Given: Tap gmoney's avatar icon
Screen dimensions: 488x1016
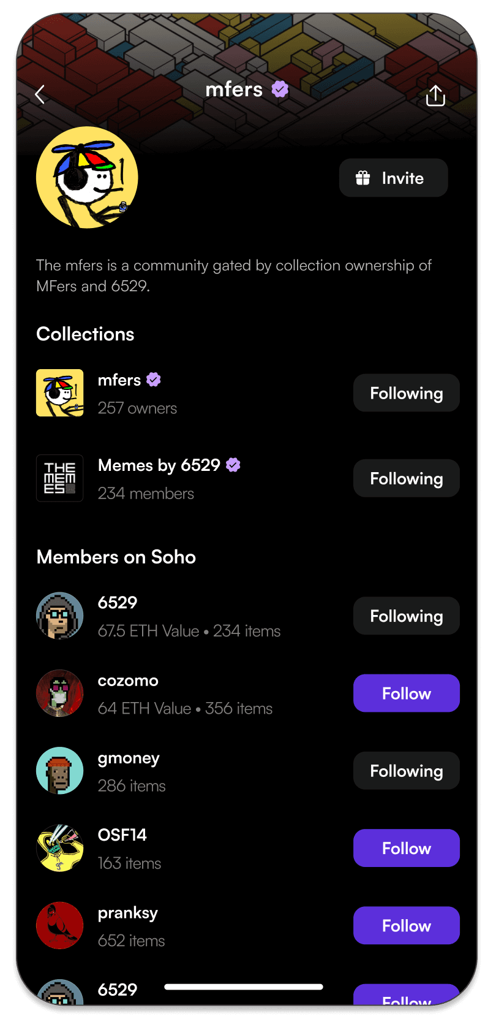Looking at the screenshot, I should [x=60, y=771].
